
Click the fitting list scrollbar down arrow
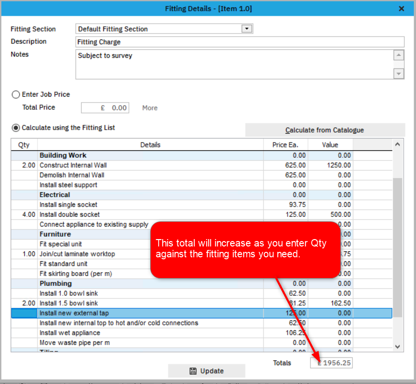point(397,347)
